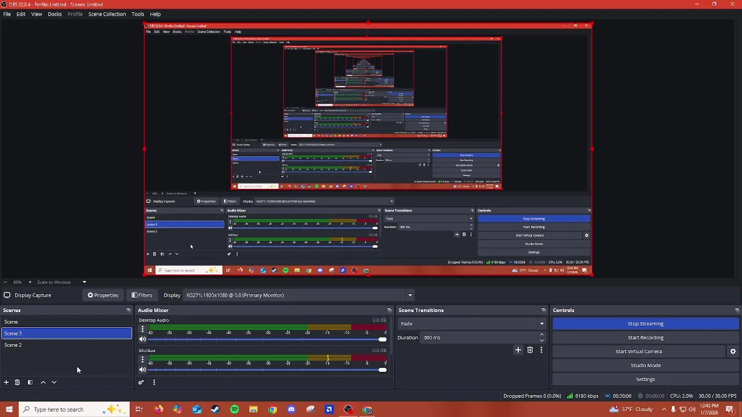The image size is (742, 417).
Task: Open Settings from Controls dock
Action: (x=645, y=379)
